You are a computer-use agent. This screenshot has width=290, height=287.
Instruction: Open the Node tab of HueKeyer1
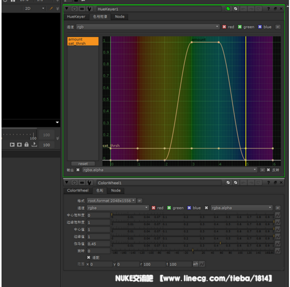[x=120, y=16]
